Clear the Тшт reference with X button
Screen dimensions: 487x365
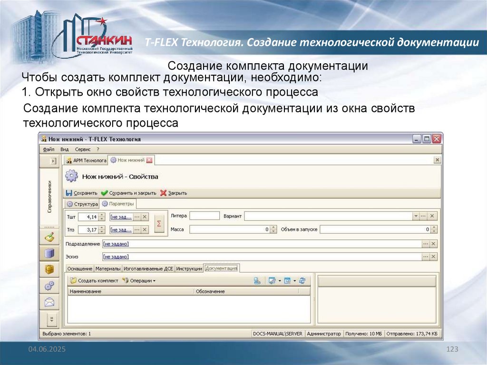145,217
